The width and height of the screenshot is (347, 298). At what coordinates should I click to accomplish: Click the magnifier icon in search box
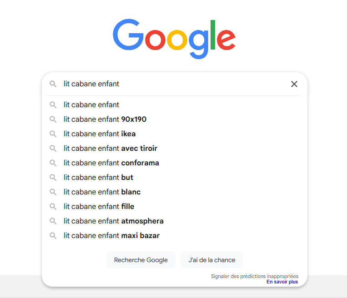click(x=53, y=84)
